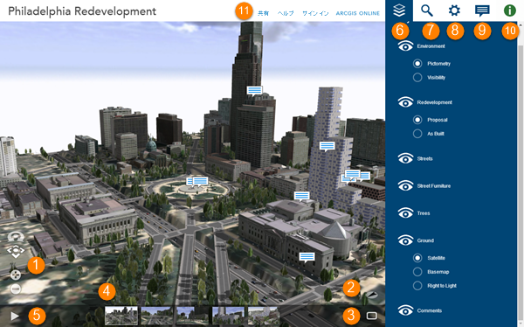Play the slideshow tour

tap(14, 316)
